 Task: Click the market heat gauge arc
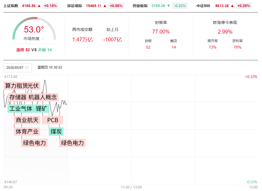coord(34,28)
